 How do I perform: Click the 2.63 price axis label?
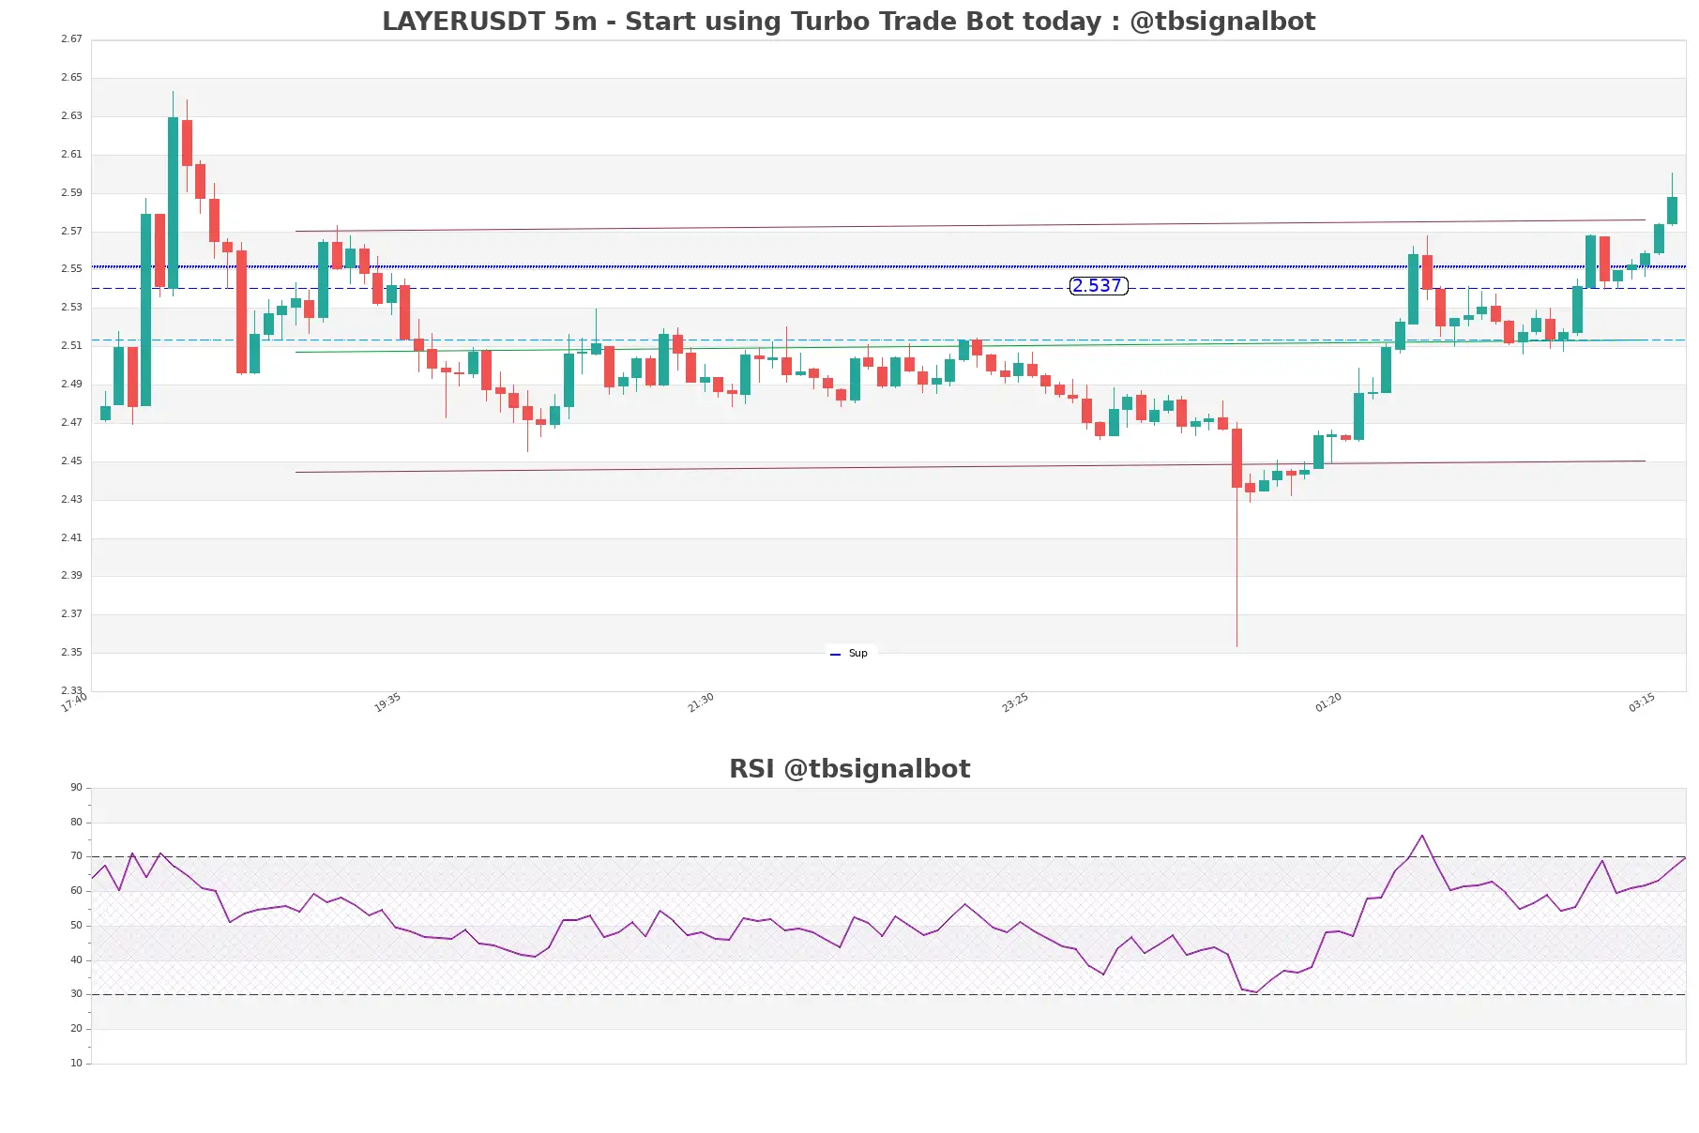click(71, 116)
